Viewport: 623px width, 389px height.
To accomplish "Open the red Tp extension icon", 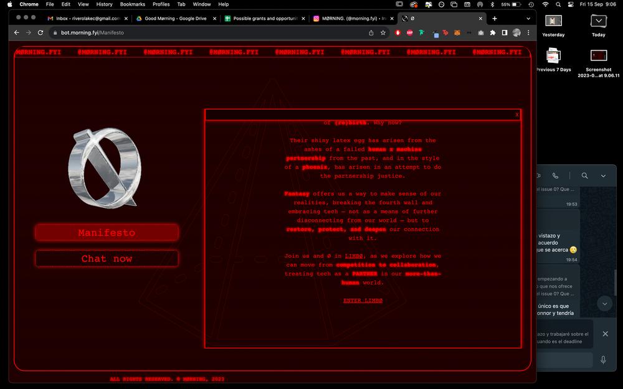I will [445, 32].
